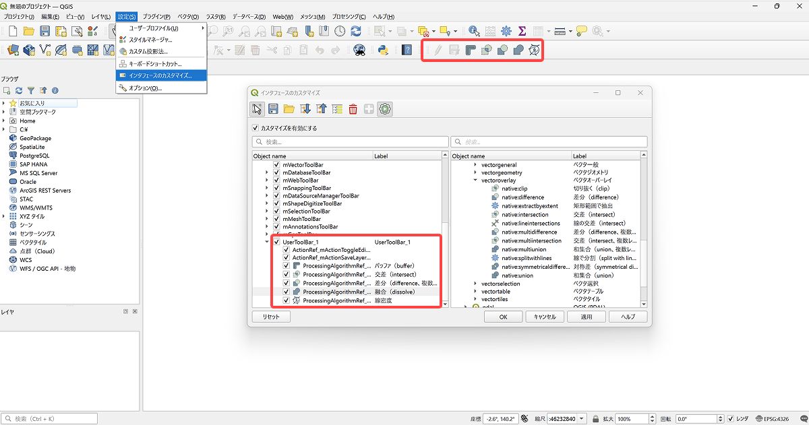
Task: Click the リセット button
Action: [x=271, y=317]
